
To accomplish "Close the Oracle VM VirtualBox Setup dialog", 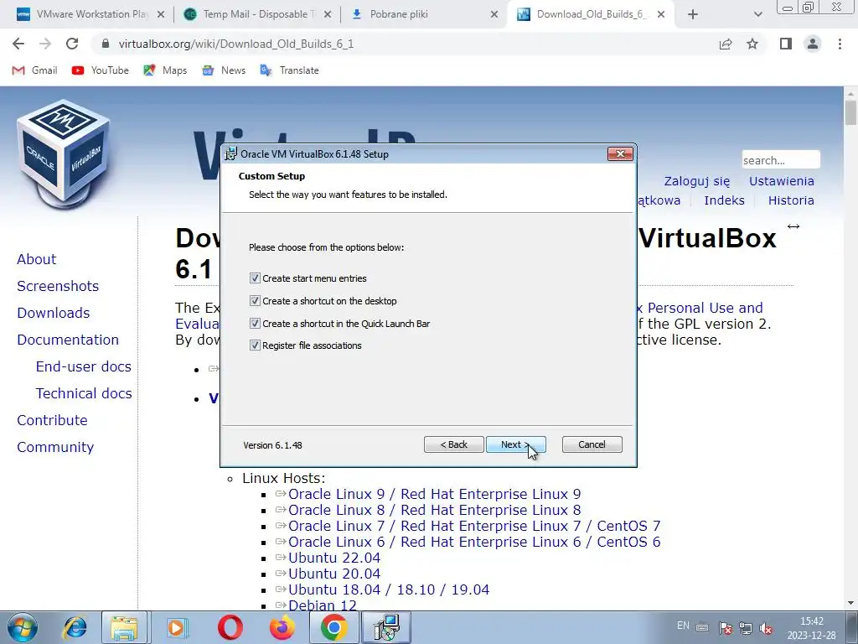I will click(620, 154).
